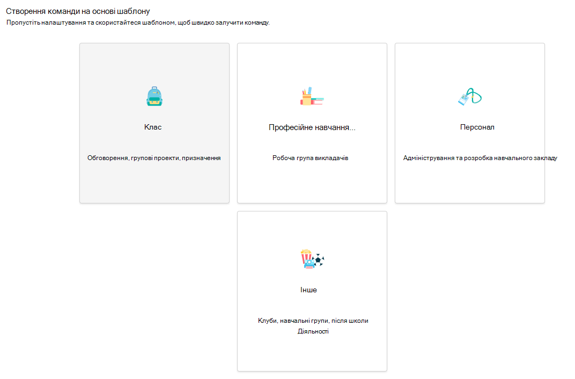Click the description Обговорення, групові проекти, призначення

pos(154,158)
